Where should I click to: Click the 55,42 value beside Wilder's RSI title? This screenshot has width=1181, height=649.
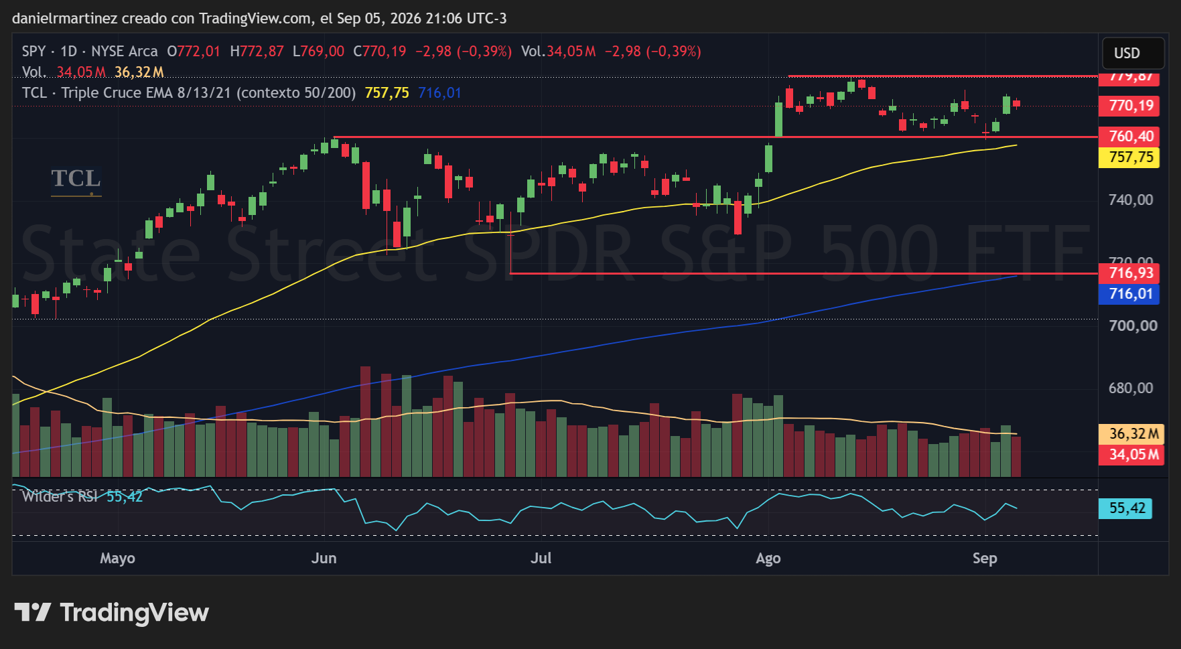pyautogui.click(x=125, y=496)
